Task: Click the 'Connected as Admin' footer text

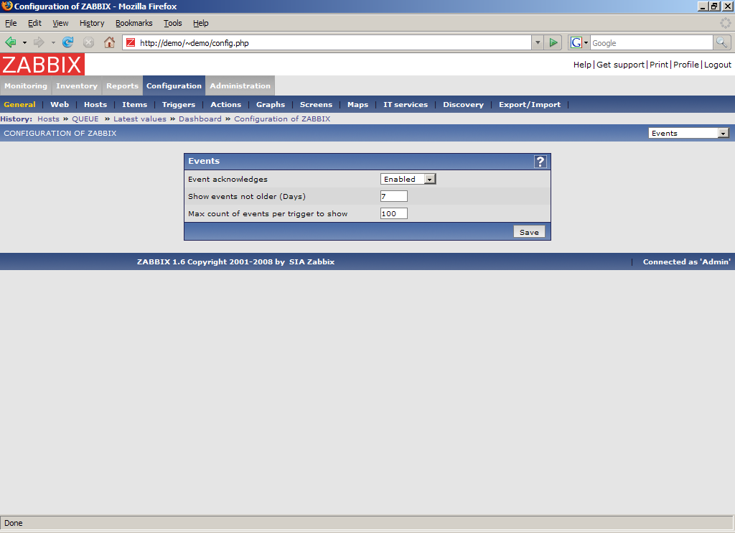Action: pyautogui.click(x=687, y=261)
